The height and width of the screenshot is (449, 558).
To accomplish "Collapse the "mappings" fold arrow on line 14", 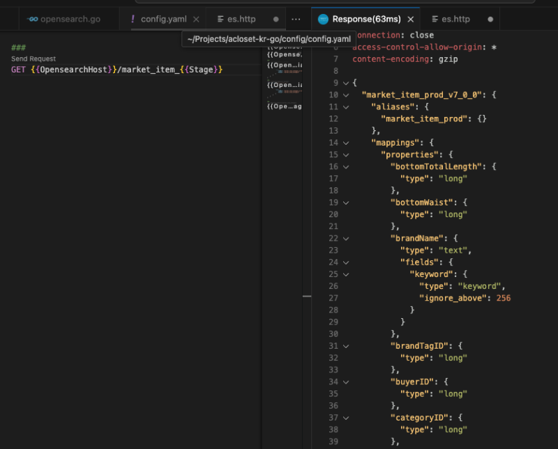I will 346,143.
